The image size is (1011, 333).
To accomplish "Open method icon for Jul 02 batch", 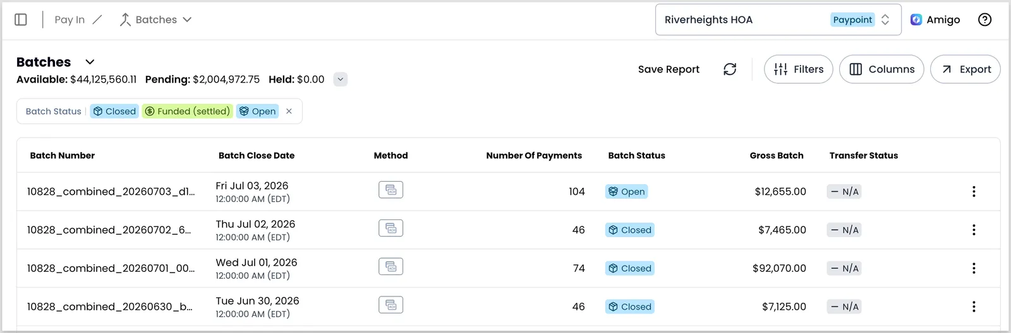I will (x=391, y=228).
